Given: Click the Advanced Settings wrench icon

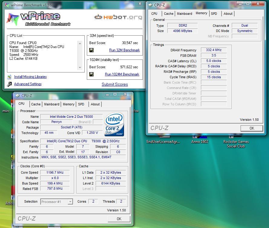Looking at the screenshot, I should click(x=9, y=84).
